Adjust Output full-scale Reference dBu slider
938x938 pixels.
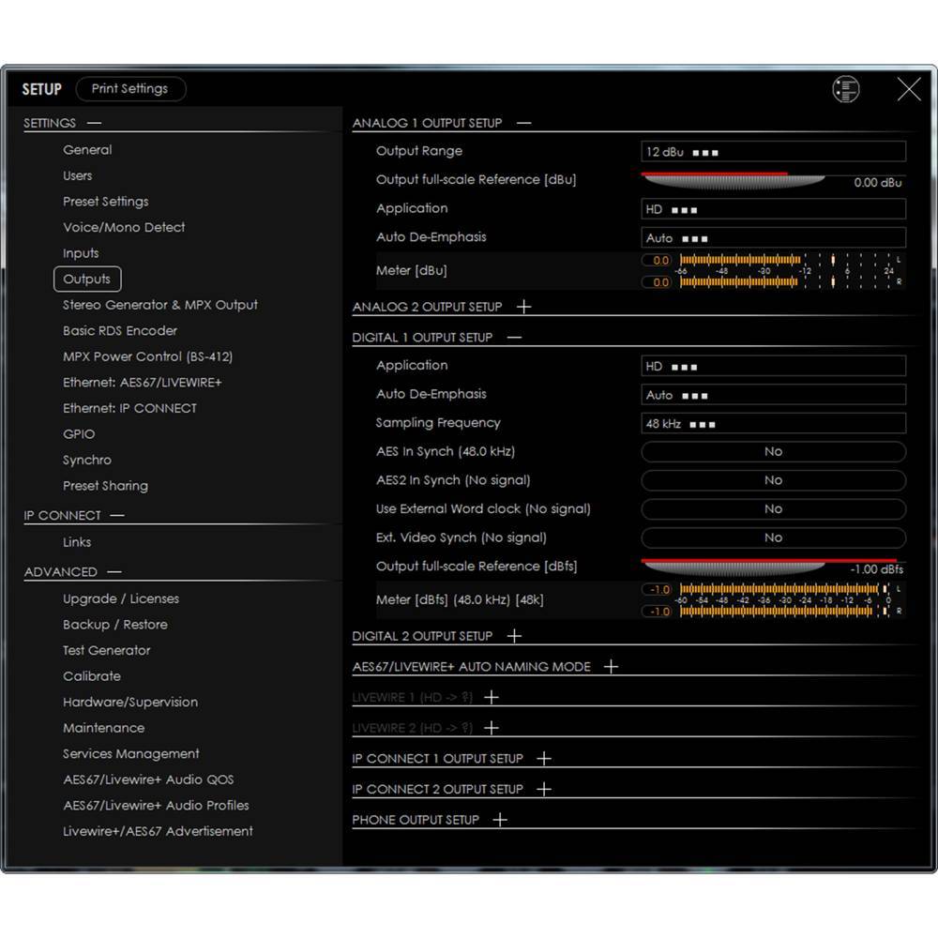734,181
